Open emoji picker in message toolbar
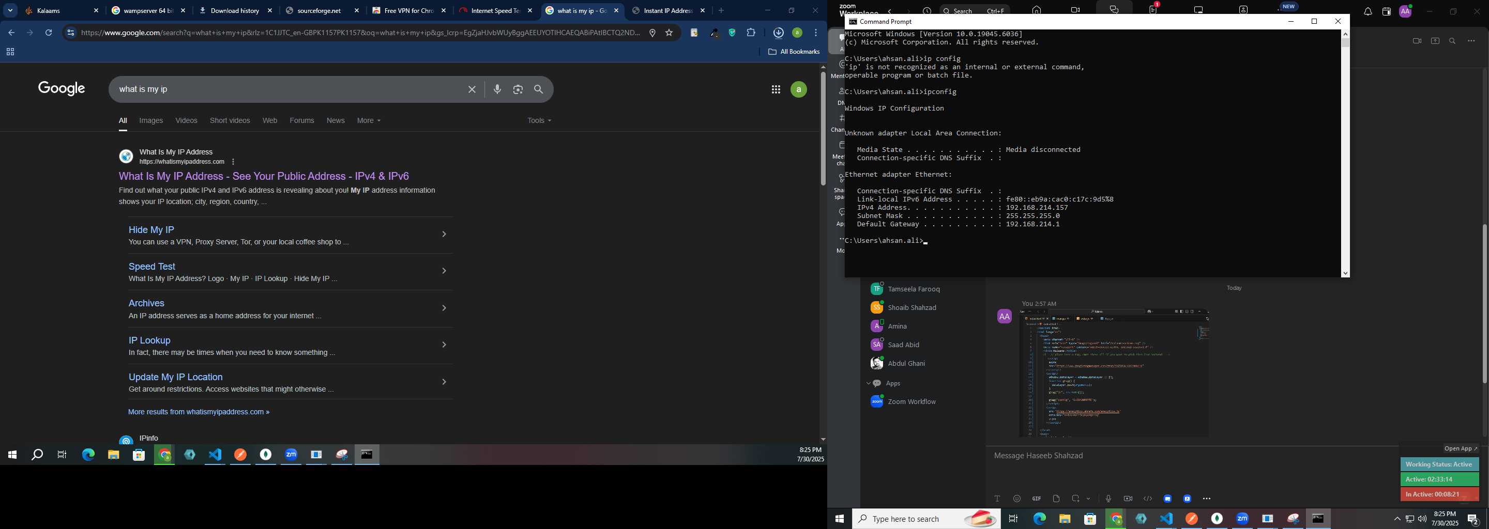 point(1017,499)
